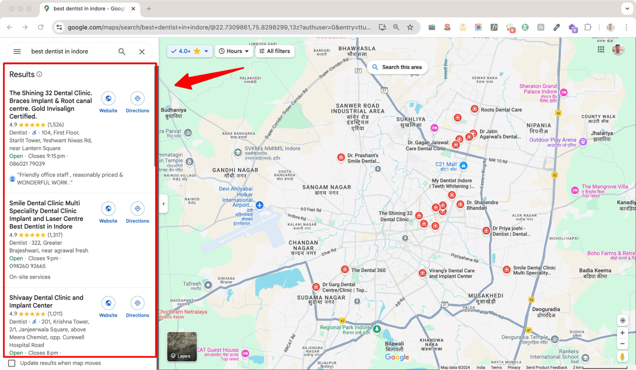Get Directions to Smile Dental Clinic Multi Speciality
Screen dimensions: 636x370
pos(137,213)
